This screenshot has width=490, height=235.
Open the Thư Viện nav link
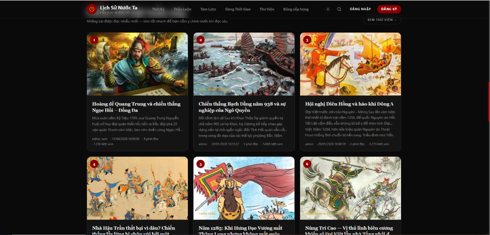click(267, 9)
